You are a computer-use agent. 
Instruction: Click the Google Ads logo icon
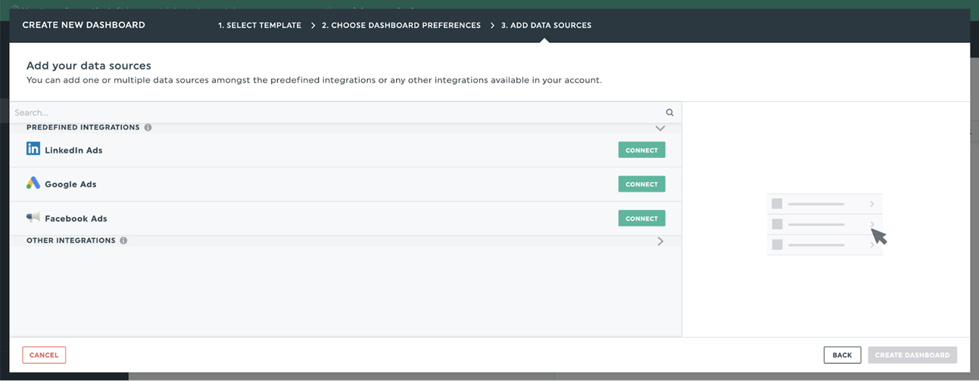point(33,184)
